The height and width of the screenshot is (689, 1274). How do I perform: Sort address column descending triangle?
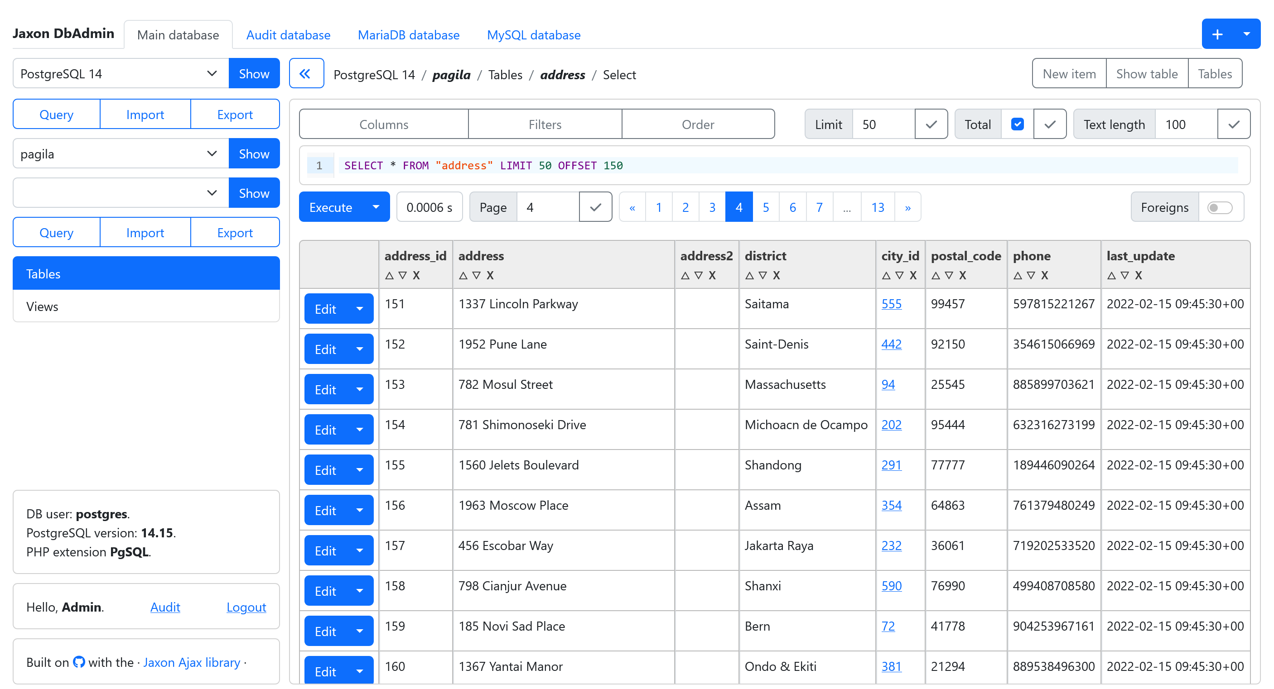pos(476,275)
